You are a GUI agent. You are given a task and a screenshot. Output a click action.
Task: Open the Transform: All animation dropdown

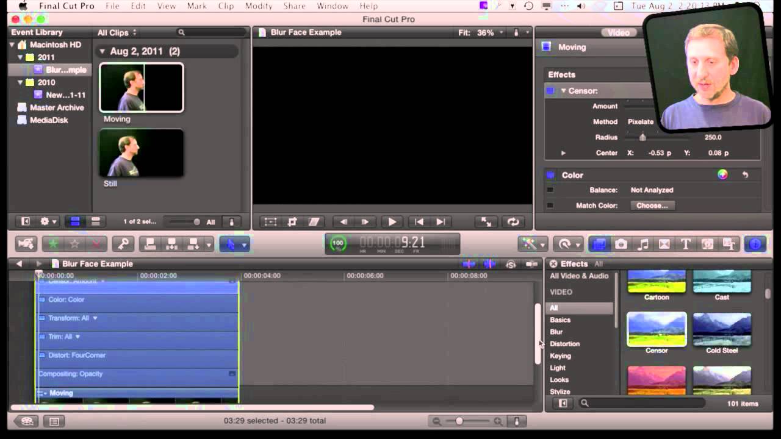click(95, 318)
